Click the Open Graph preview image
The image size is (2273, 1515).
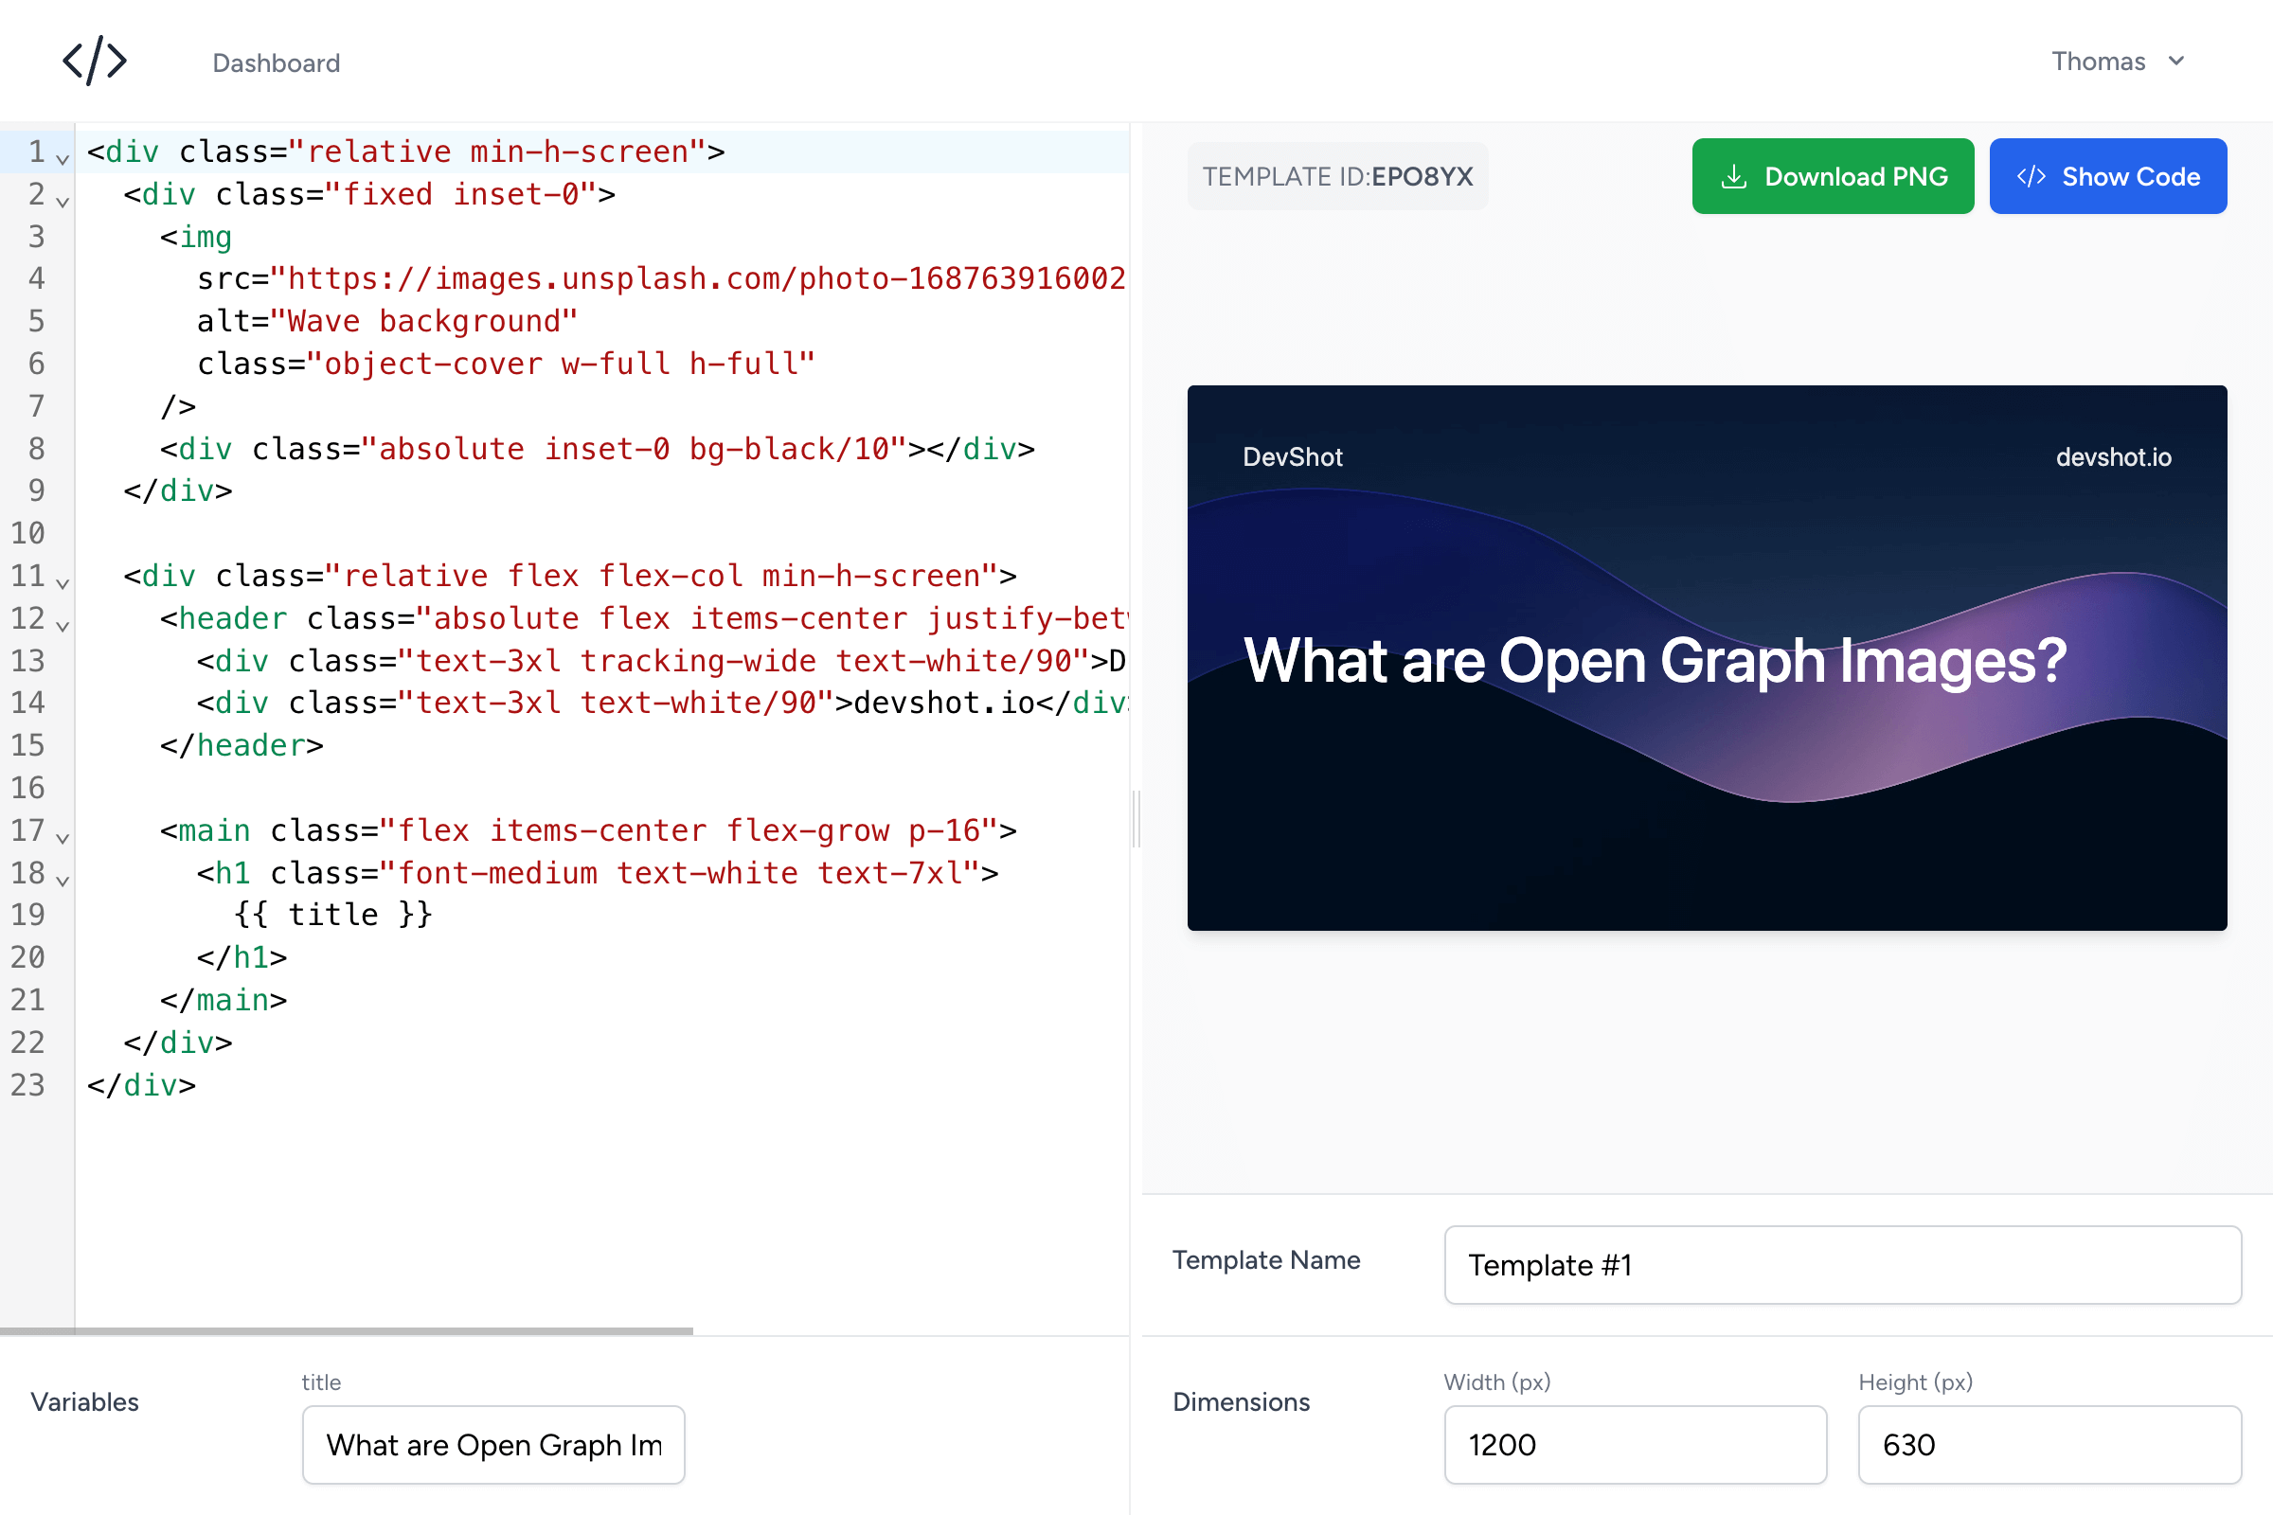(1706, 657)
